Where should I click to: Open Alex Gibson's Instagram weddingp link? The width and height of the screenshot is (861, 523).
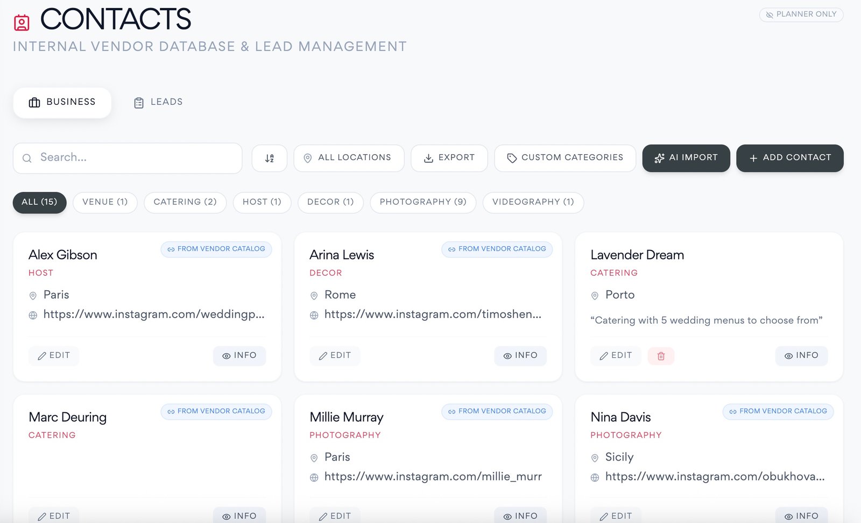154,315
